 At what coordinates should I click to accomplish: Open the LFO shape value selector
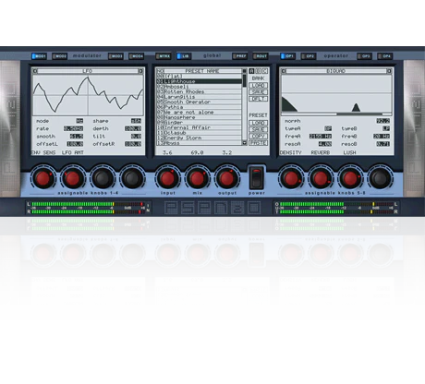pos(136,121)
